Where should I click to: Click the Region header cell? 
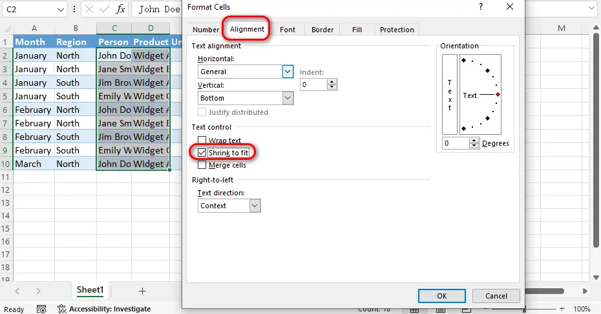76,42
